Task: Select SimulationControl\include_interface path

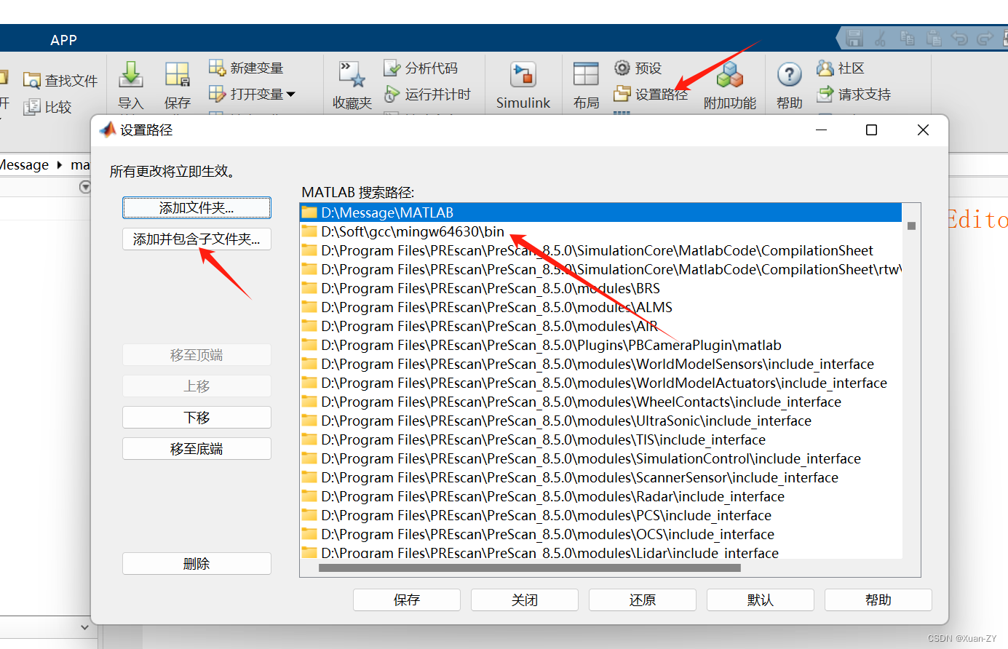Action: tap(601, 458)
